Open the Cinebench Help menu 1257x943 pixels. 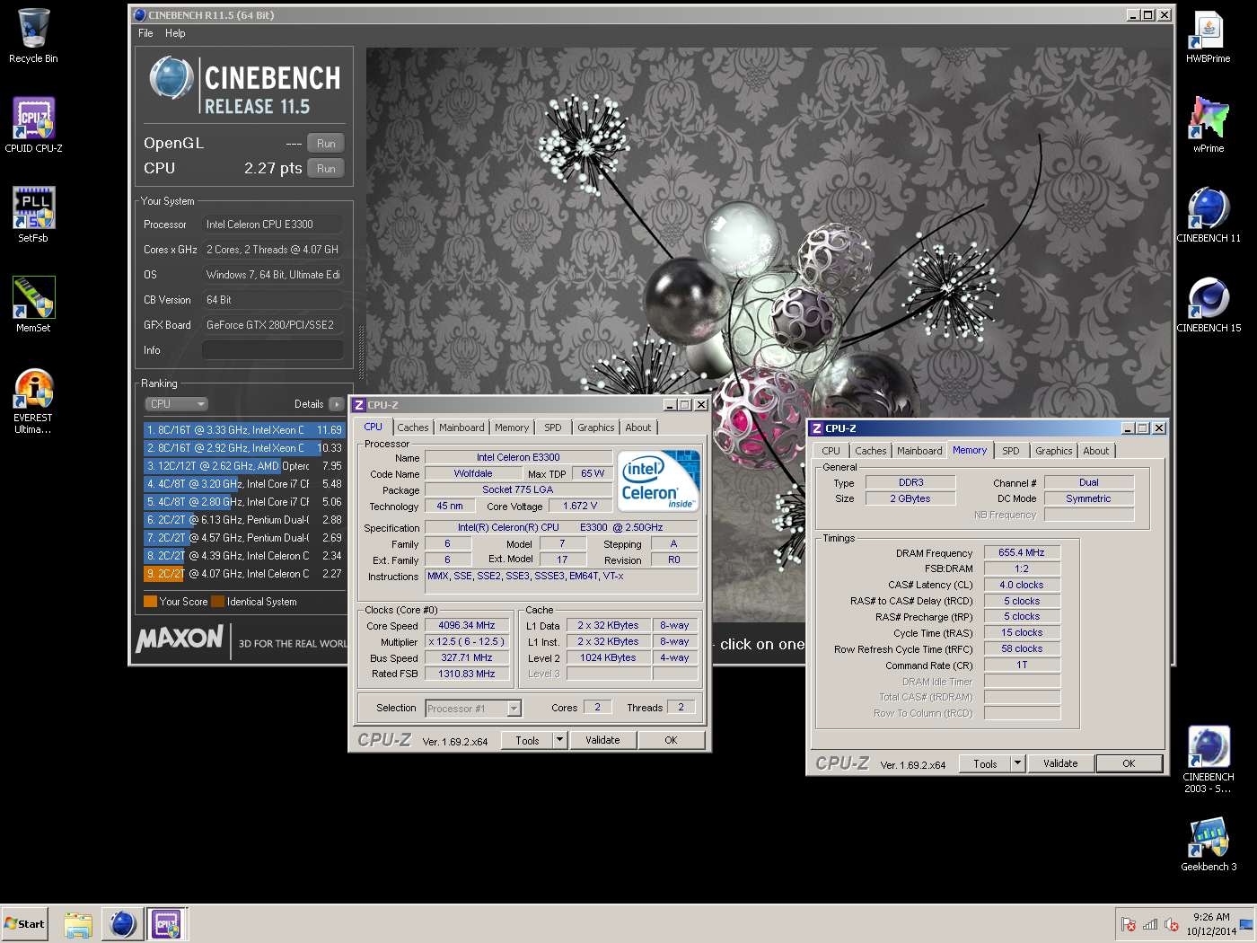pos(175,33)
